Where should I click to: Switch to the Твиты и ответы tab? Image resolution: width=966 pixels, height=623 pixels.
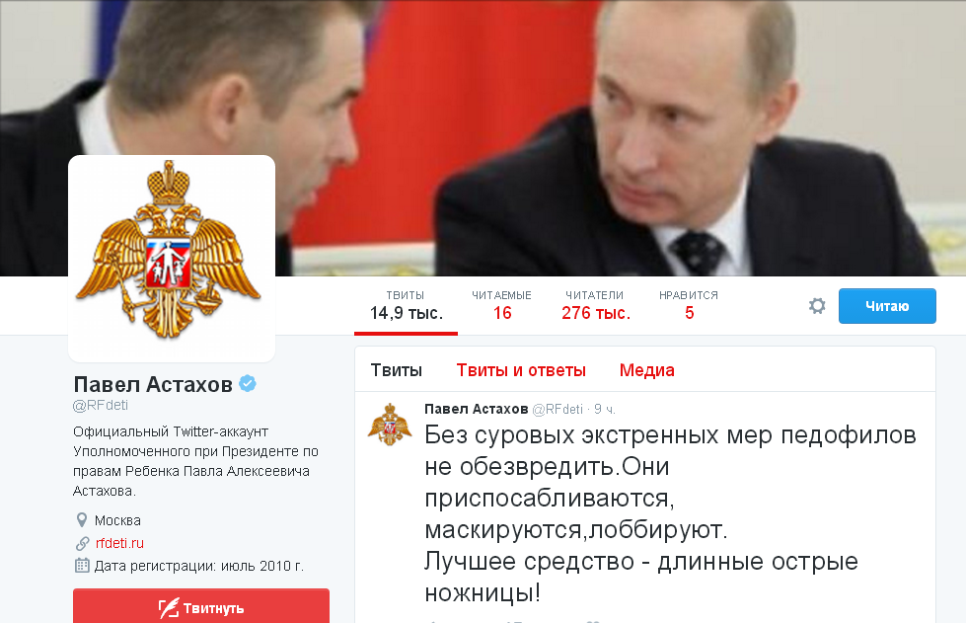521,370
